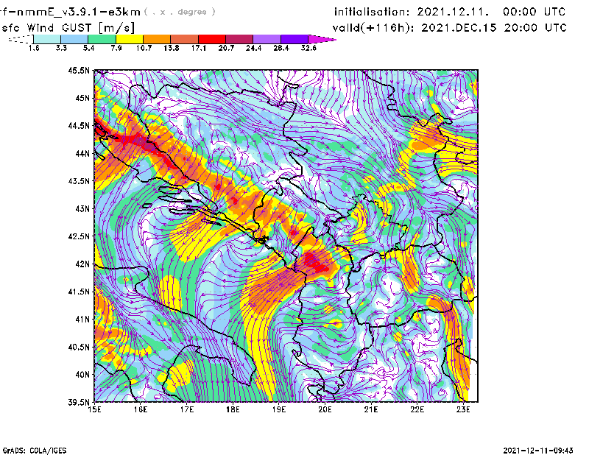Click the 16E longitude label
The height and width of the screenshot is (455, 589).
(x=141, y=409)
